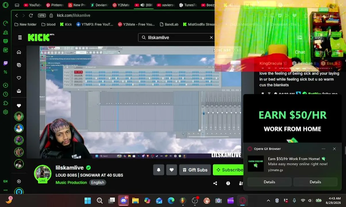346x207 pixels.
Task: Open the GX Corner gamepad tab icon
Action: point(17,5)
